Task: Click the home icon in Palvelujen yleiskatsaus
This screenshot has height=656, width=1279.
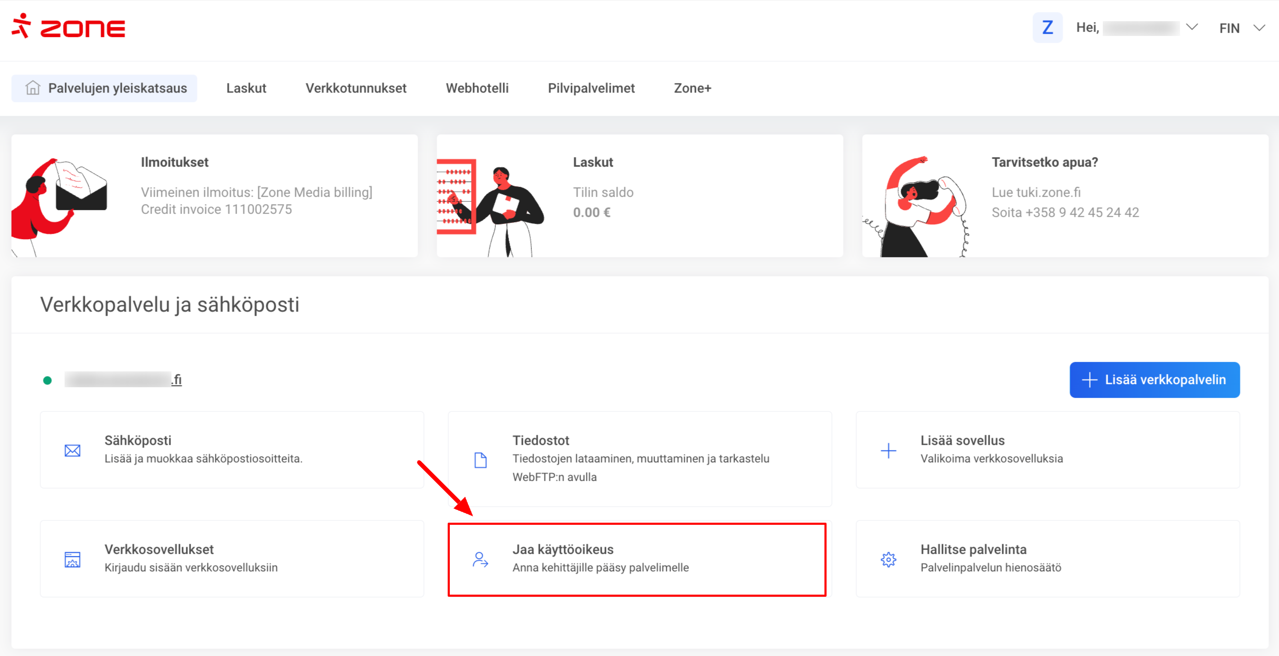Action: 33,88
